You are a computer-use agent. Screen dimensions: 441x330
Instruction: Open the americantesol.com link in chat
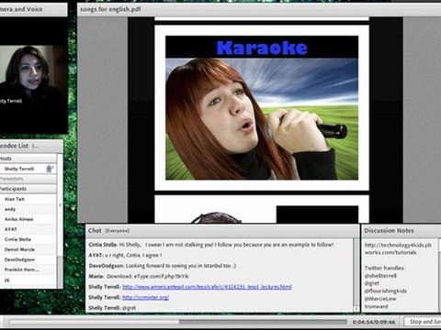point(207,287)
